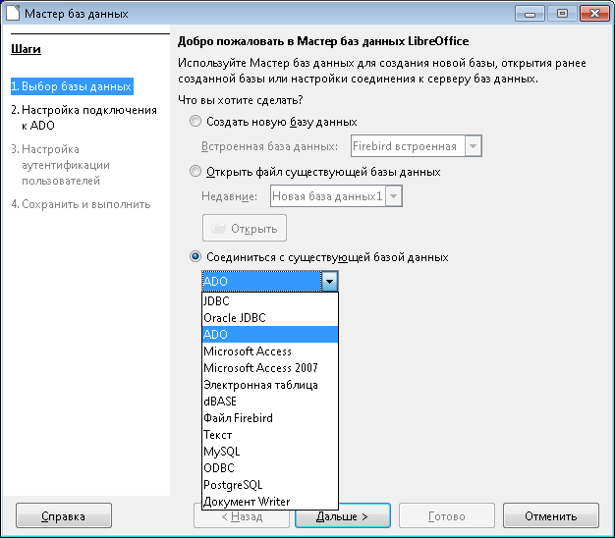
Task: Click the 'Отменить' cancel button
Action: coord(551,516)
